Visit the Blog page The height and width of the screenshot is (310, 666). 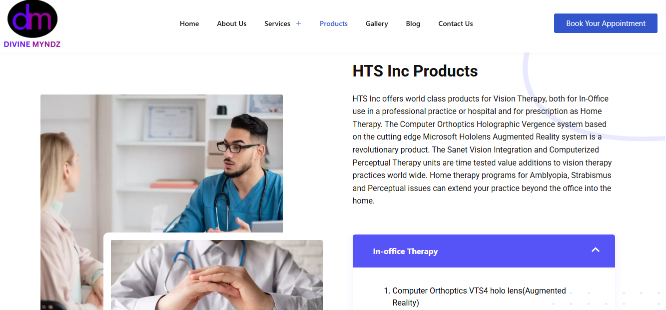(x=413, y=23)
